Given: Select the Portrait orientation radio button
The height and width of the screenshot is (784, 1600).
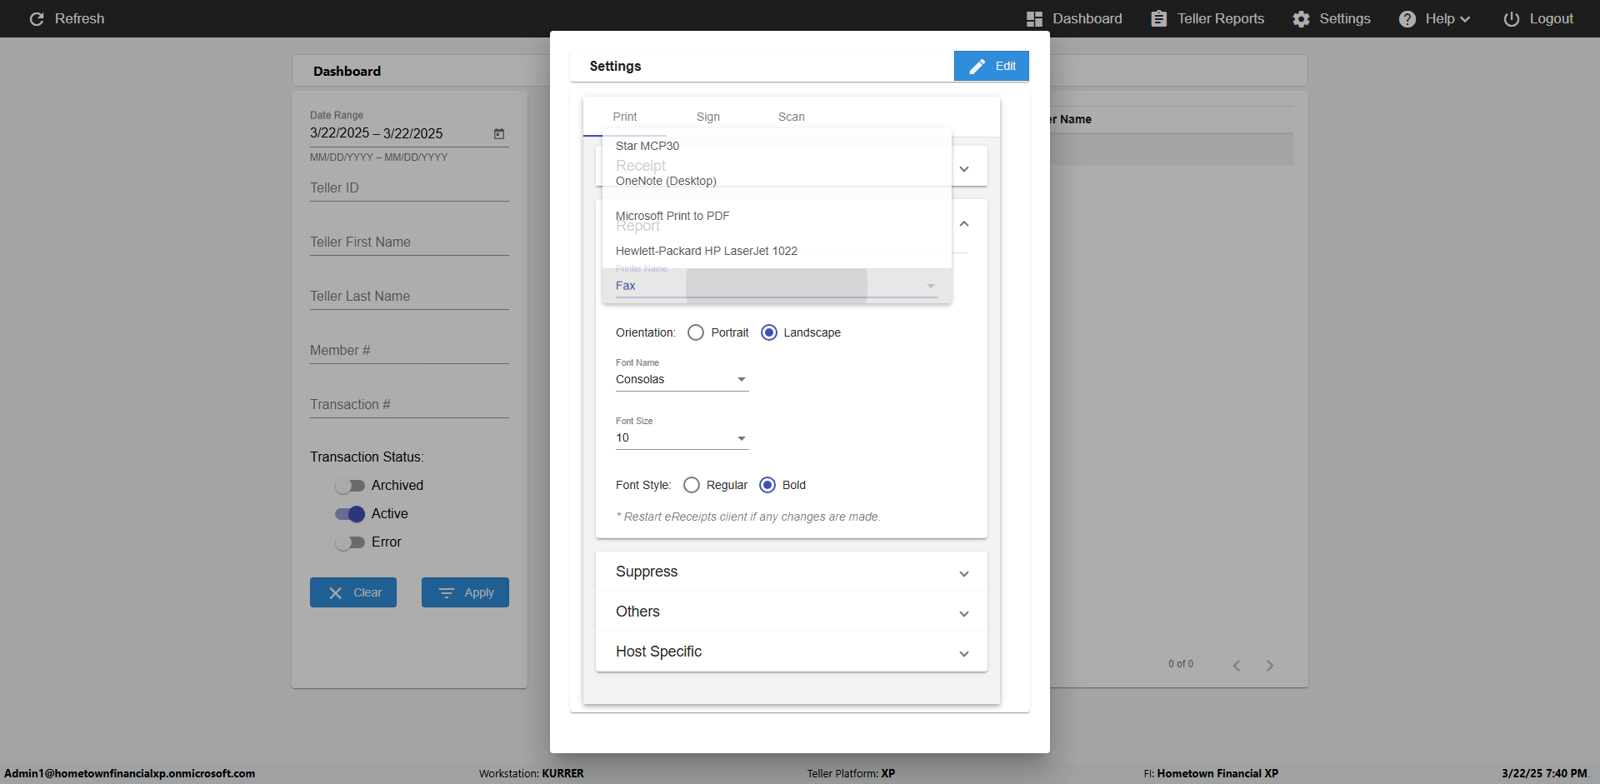Looking at the screenshot, I should pos(695,332).
